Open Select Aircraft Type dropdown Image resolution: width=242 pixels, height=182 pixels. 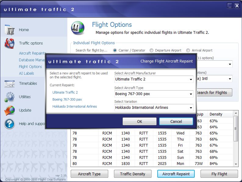154,94
